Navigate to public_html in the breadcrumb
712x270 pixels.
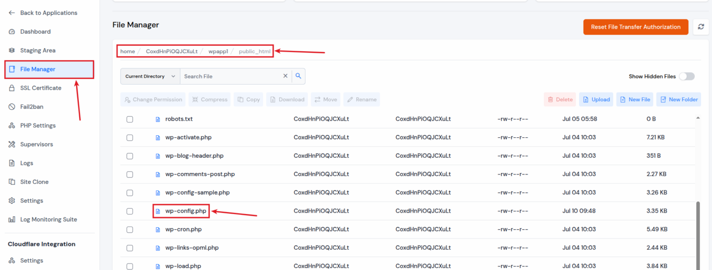coord(254,51)
